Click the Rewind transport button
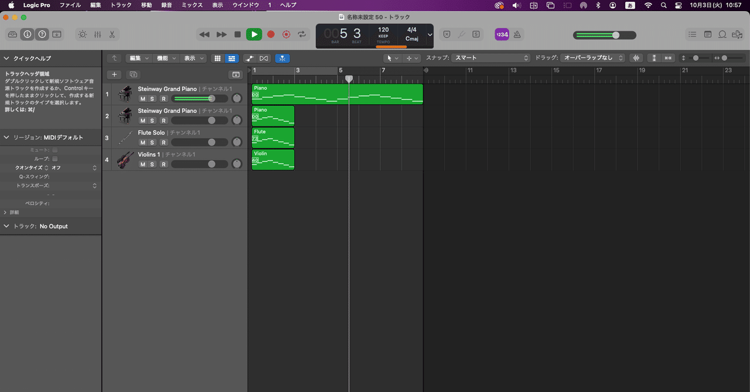750x392 pixels. 204,35
